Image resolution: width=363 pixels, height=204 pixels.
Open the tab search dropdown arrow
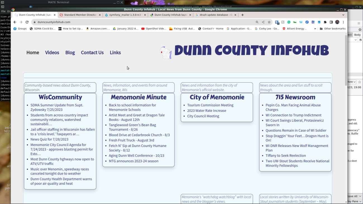point(343,15)
